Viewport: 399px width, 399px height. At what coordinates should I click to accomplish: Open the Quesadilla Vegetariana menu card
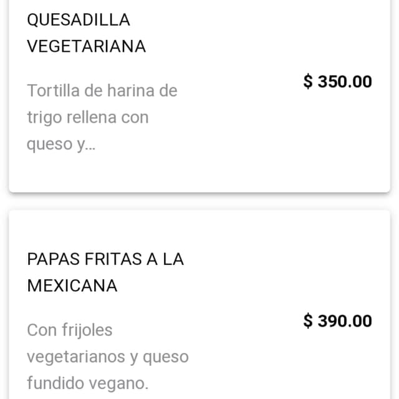coord(199,95)
